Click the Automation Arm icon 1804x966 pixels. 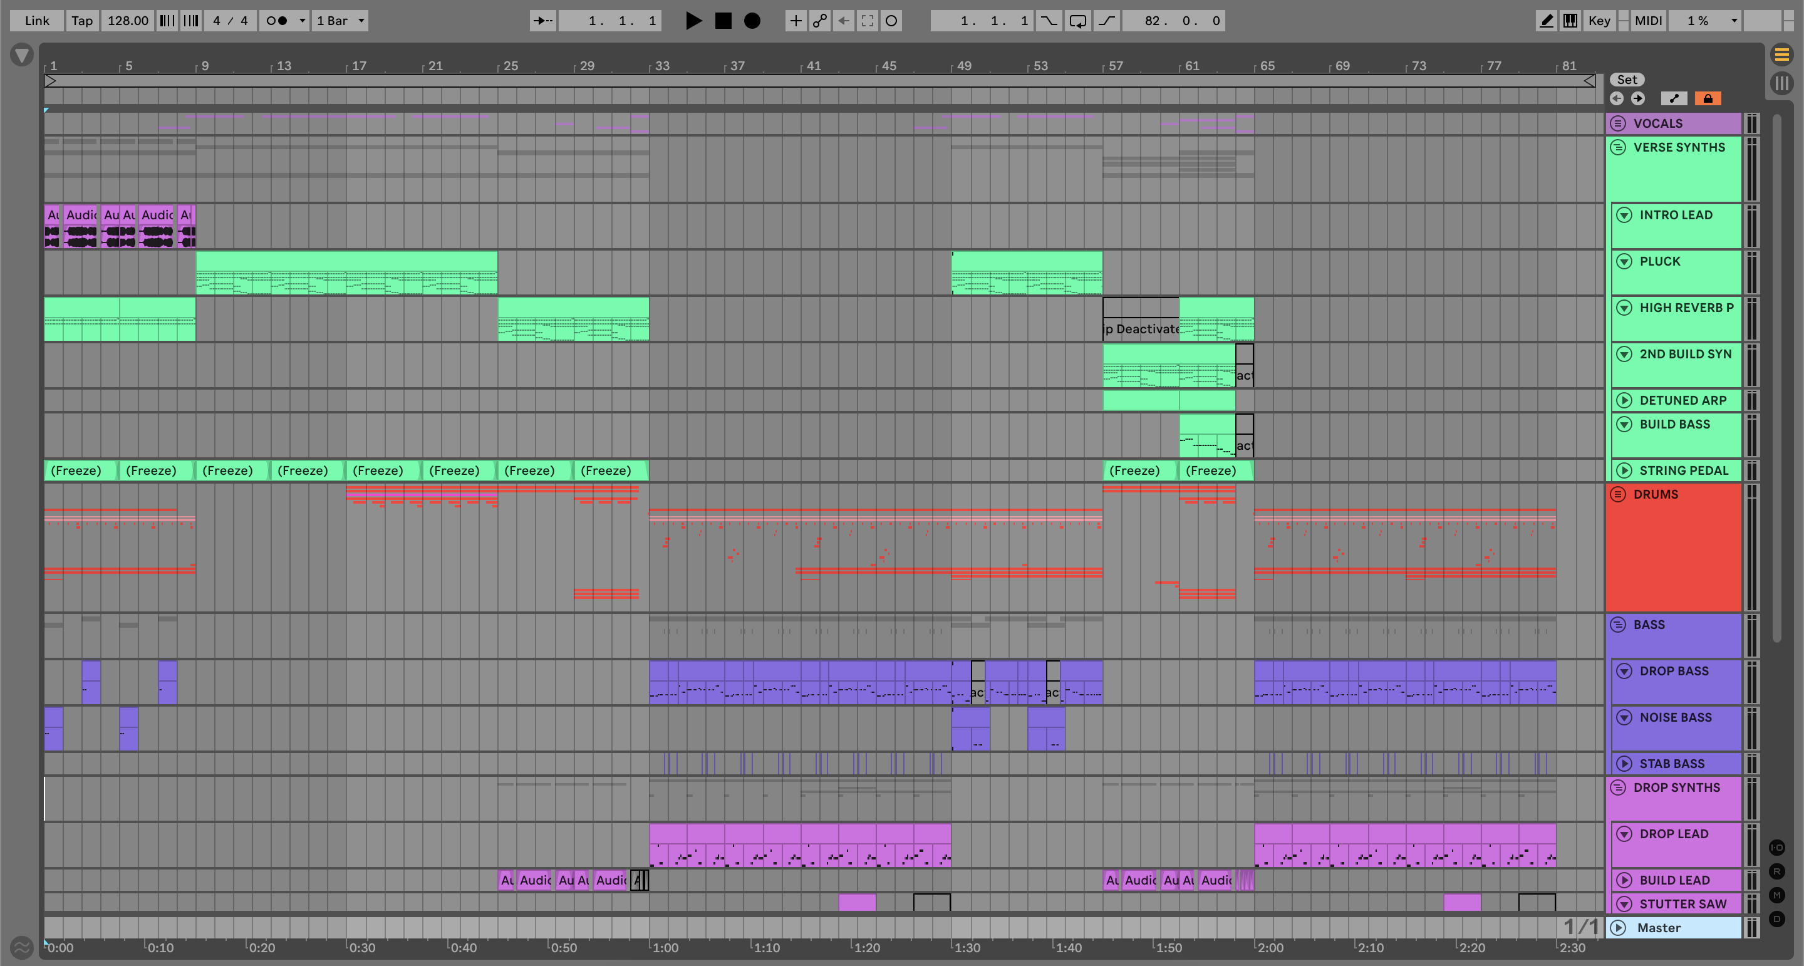point(819,21)
